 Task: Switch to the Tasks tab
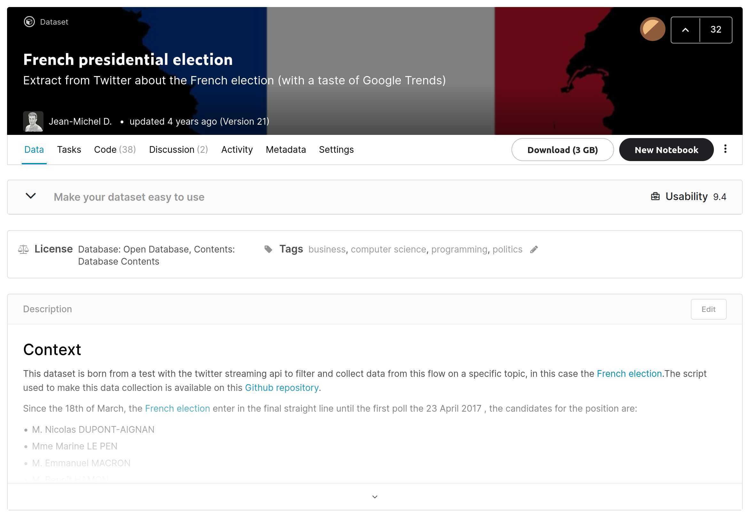69,150
